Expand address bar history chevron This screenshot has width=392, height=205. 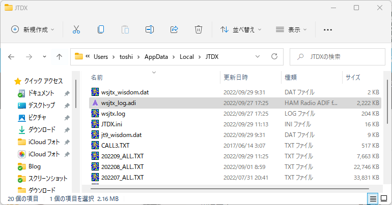click(x=258, y=56)
